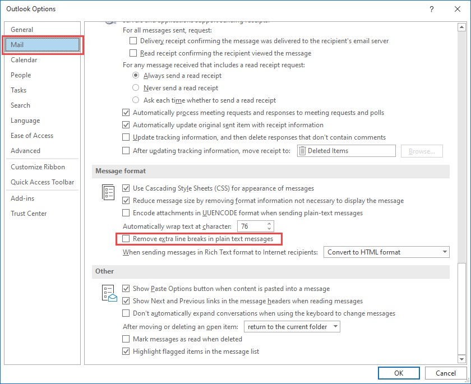Open return to the current folder dropdown

[292, 327]
